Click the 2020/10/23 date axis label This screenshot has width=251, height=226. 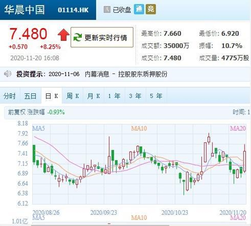[175, 212]
